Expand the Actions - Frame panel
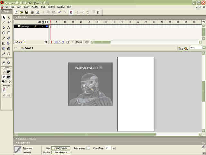The height and width of the screenshot is (155, 206). coord(16,139)
